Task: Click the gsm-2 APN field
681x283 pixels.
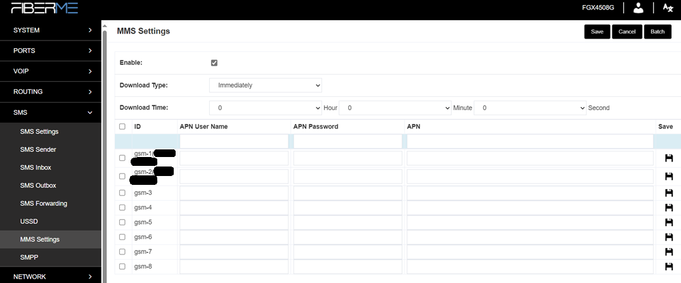Action: point(530,177)
